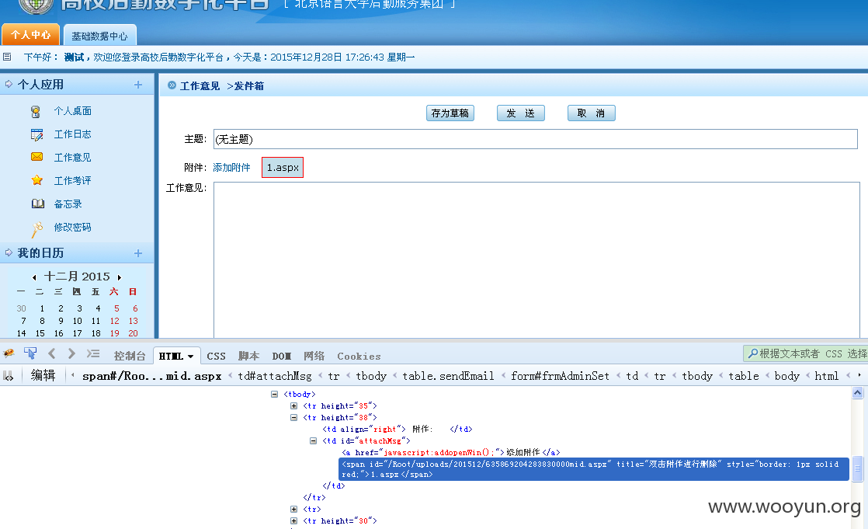Image resolution: width=868 pixels, height=529 pixels.
Task: Click the search magnifier icon in Firebug
Action: click(x=753, y=353)
